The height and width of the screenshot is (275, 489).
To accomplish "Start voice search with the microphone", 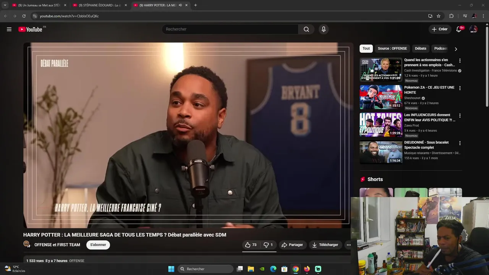I will click(324, 29).
